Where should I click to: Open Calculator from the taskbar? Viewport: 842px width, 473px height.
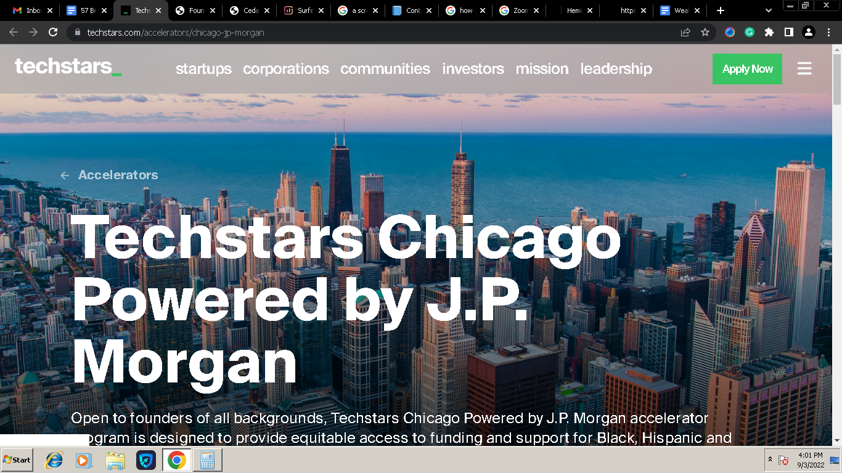(x=207, y=460)
